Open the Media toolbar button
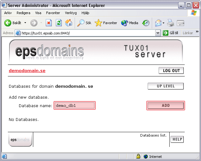 pos(130,23)
